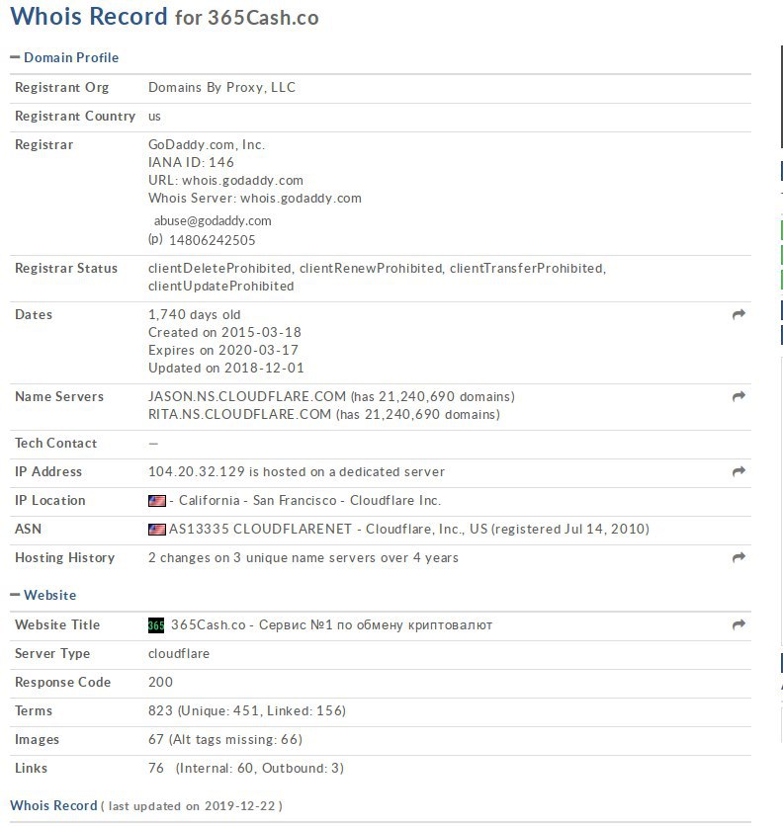The height and width of the screenshot is (827, 783).
Task: Click the '823 (Unique: 451, Linked: 156)' terms value
Action: (247, 711)
